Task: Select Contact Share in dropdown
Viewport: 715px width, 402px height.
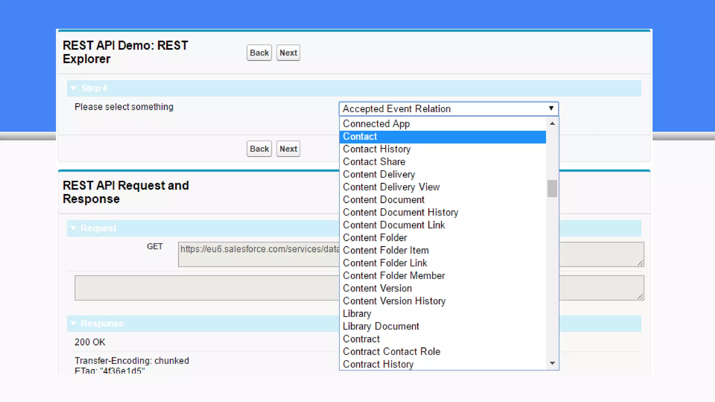Action: [374, 162]
